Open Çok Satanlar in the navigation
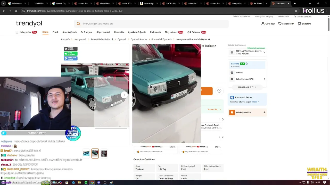 click(196, 32)
